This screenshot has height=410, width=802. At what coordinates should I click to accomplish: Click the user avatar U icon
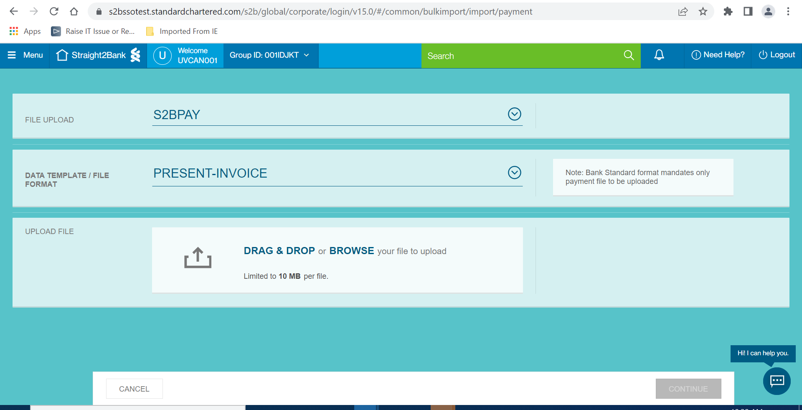[x=162, y=56]
